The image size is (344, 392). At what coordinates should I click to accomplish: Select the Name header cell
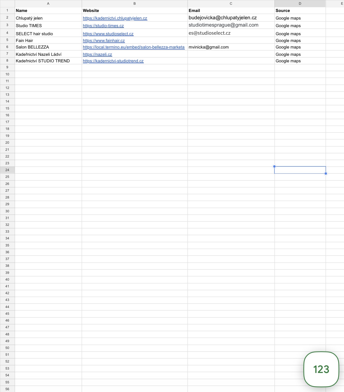tap(48, 11)
